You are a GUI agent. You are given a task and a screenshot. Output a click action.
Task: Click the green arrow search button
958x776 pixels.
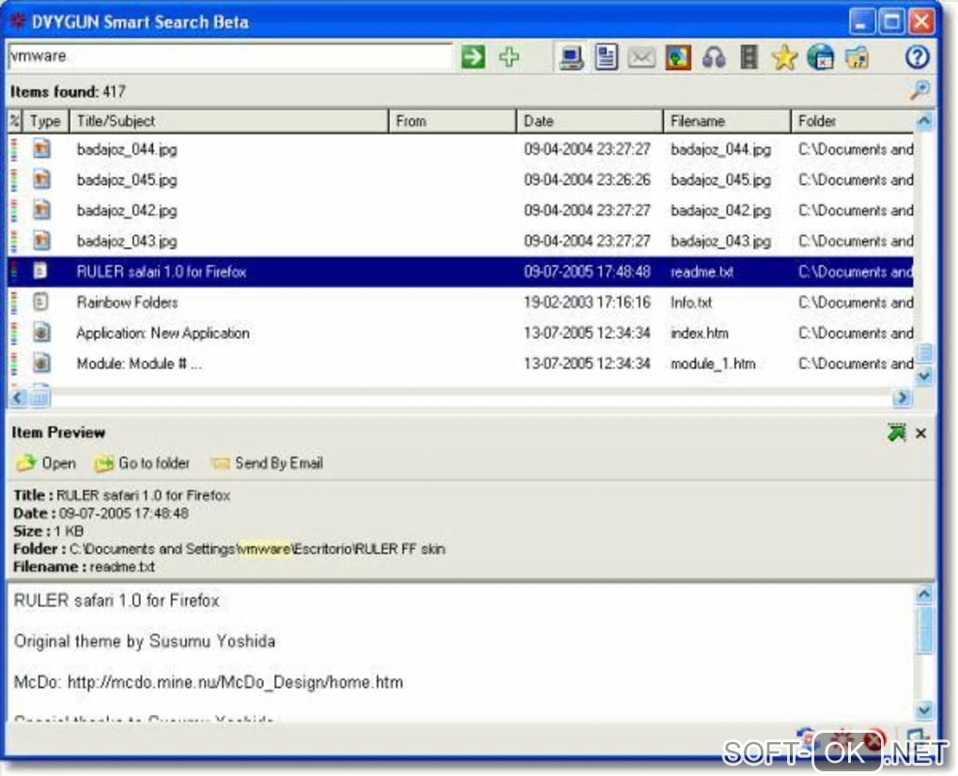(x=472, y=56)
